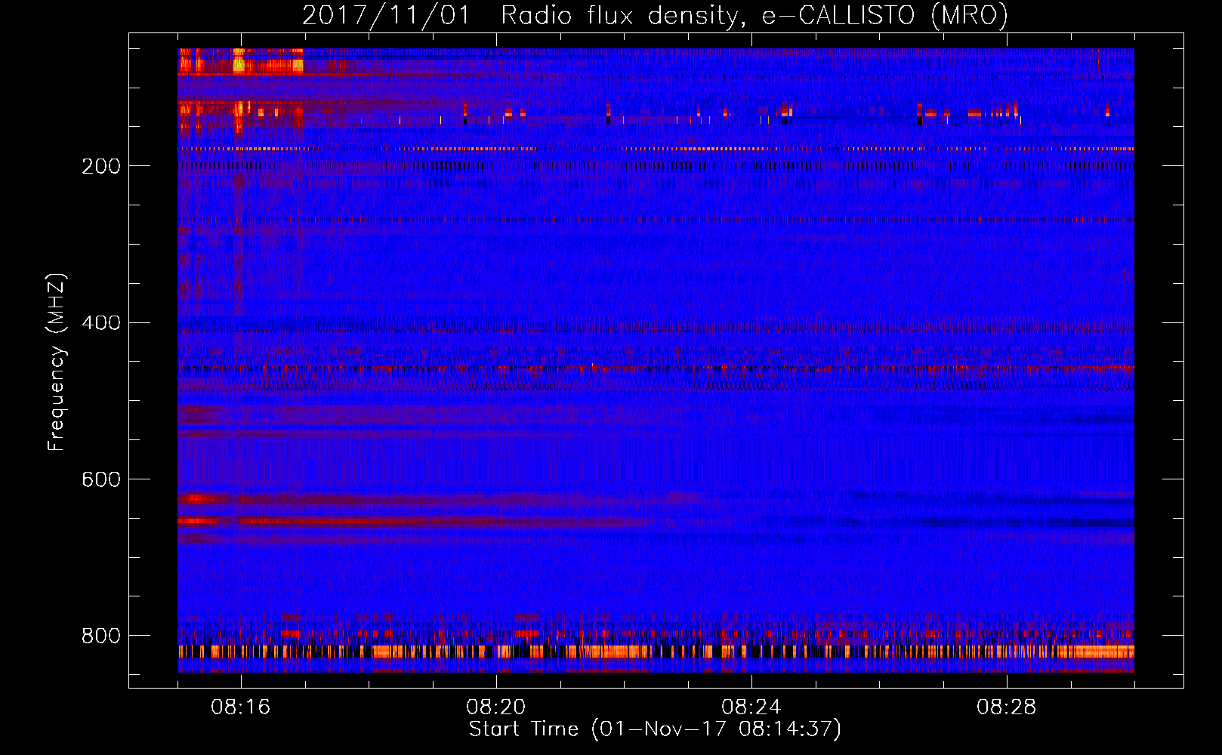Click the 600 frequency tick label

point(101,480)
